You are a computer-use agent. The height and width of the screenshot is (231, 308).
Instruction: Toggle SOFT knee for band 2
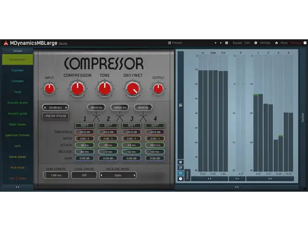[x=108, y=125]
